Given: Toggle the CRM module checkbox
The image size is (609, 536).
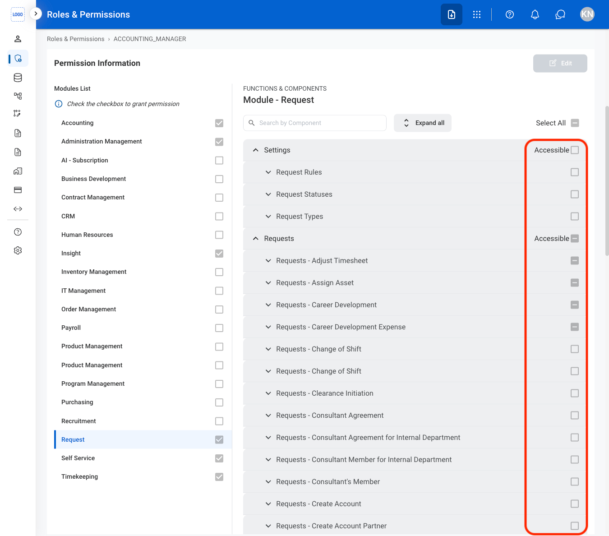Looking at the screenshot, I should tap(219, 216).
